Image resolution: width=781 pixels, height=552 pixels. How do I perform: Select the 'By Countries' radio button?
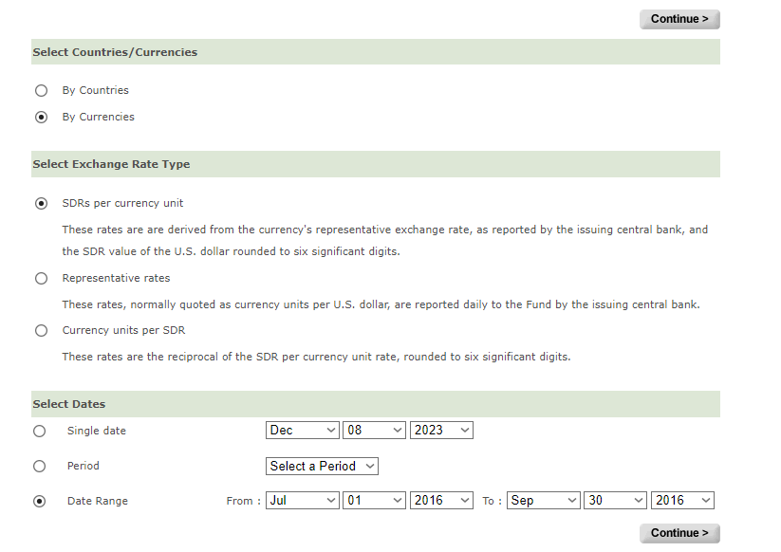click(x=41, y=90)
